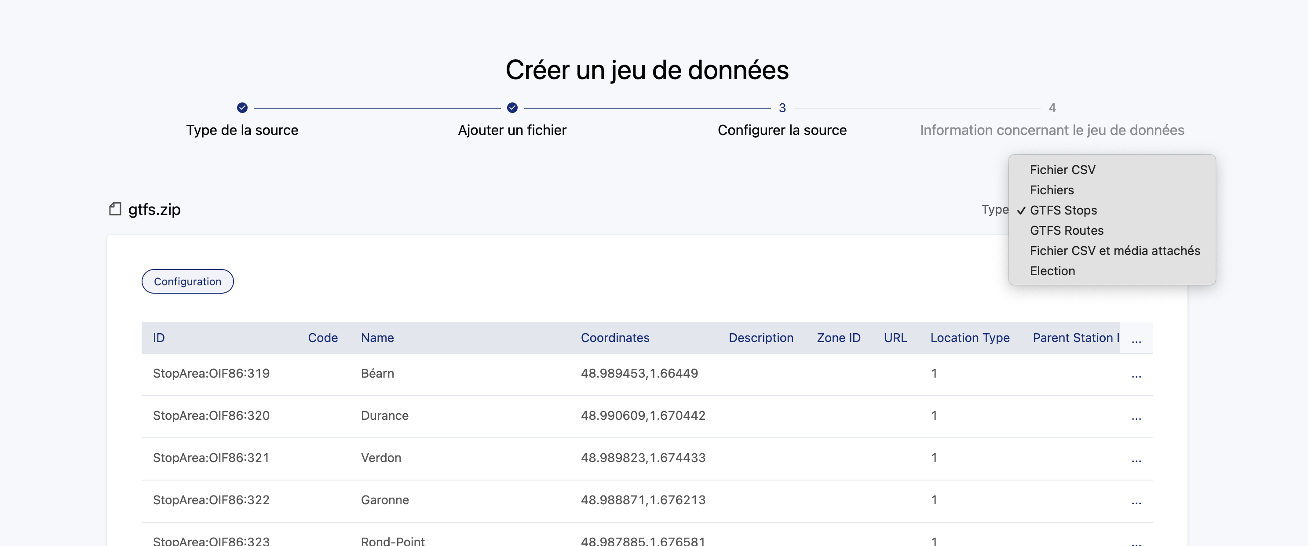The height and width of the screenshot is (546, 1308).
Task: Click the Name column header
Action: 377,338
